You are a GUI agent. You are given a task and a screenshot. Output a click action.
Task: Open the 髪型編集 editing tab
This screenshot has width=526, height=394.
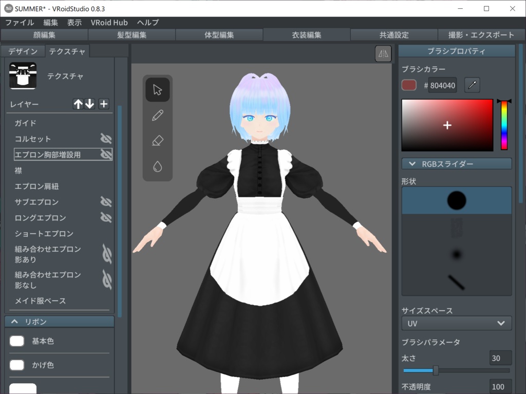[131, 34]
